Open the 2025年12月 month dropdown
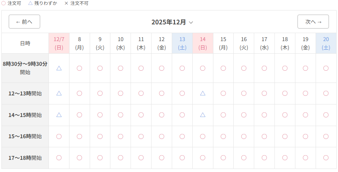338x172 pixels. pos(172,22)
